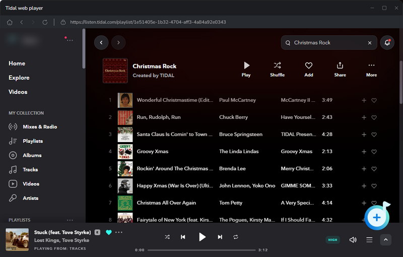Open Playlists in My Collection
This screenshot has width=403, height=257.
(x=26, y=141)
